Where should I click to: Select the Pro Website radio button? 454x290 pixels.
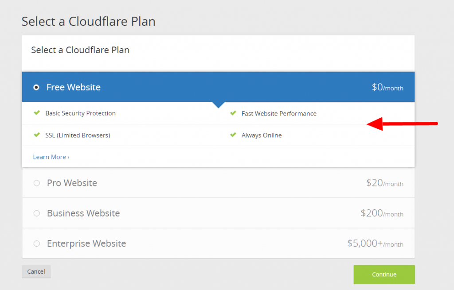click(37, 183)
